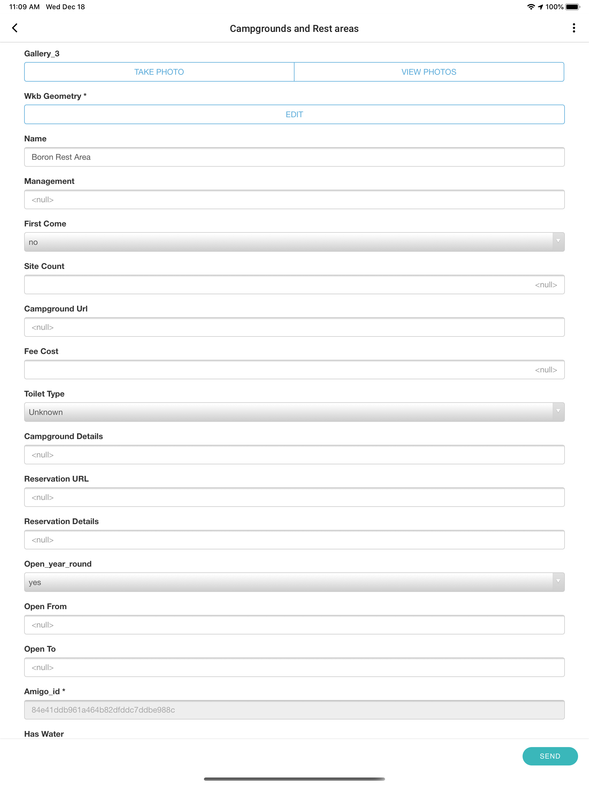Edit the Wkb Geometry field
589x785 pixels.
click(294, 114)
